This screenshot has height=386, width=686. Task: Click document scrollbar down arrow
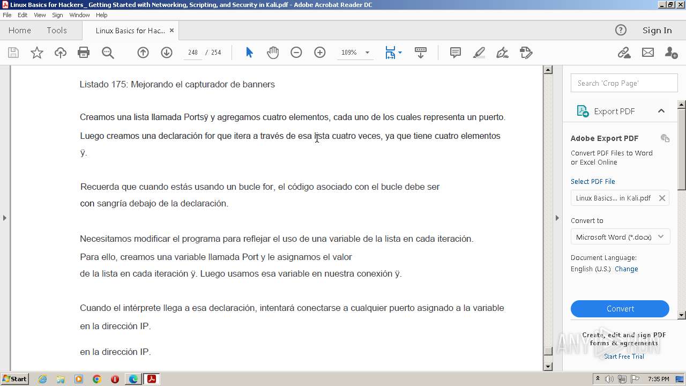tap(548, 367)
